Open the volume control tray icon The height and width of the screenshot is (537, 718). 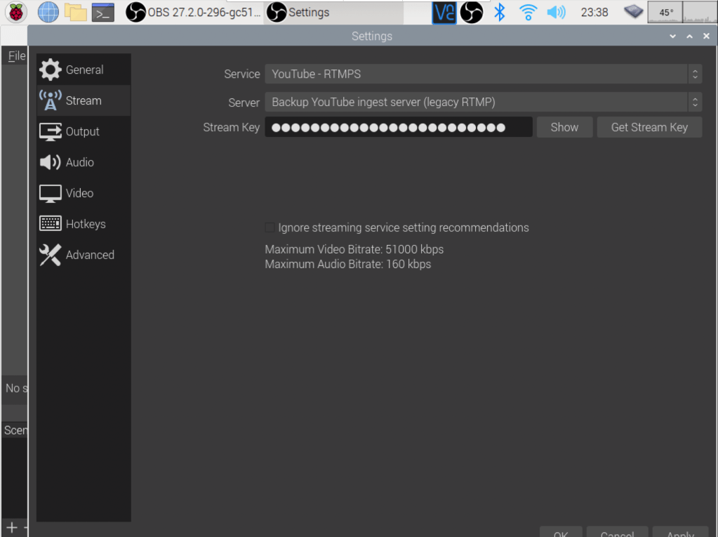[556, 12]
